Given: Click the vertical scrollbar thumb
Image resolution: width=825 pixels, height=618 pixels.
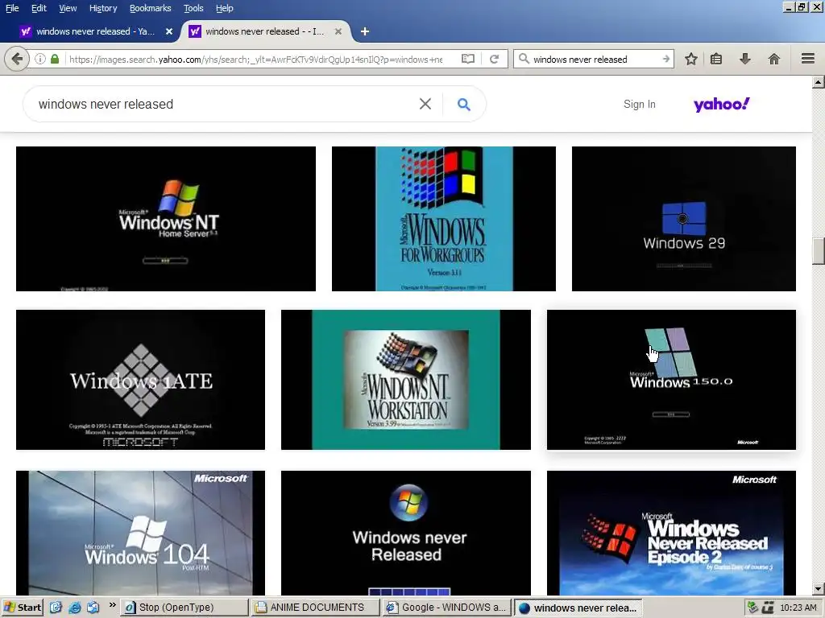Looking at the screenshot, I should click(x=819, y=251).
